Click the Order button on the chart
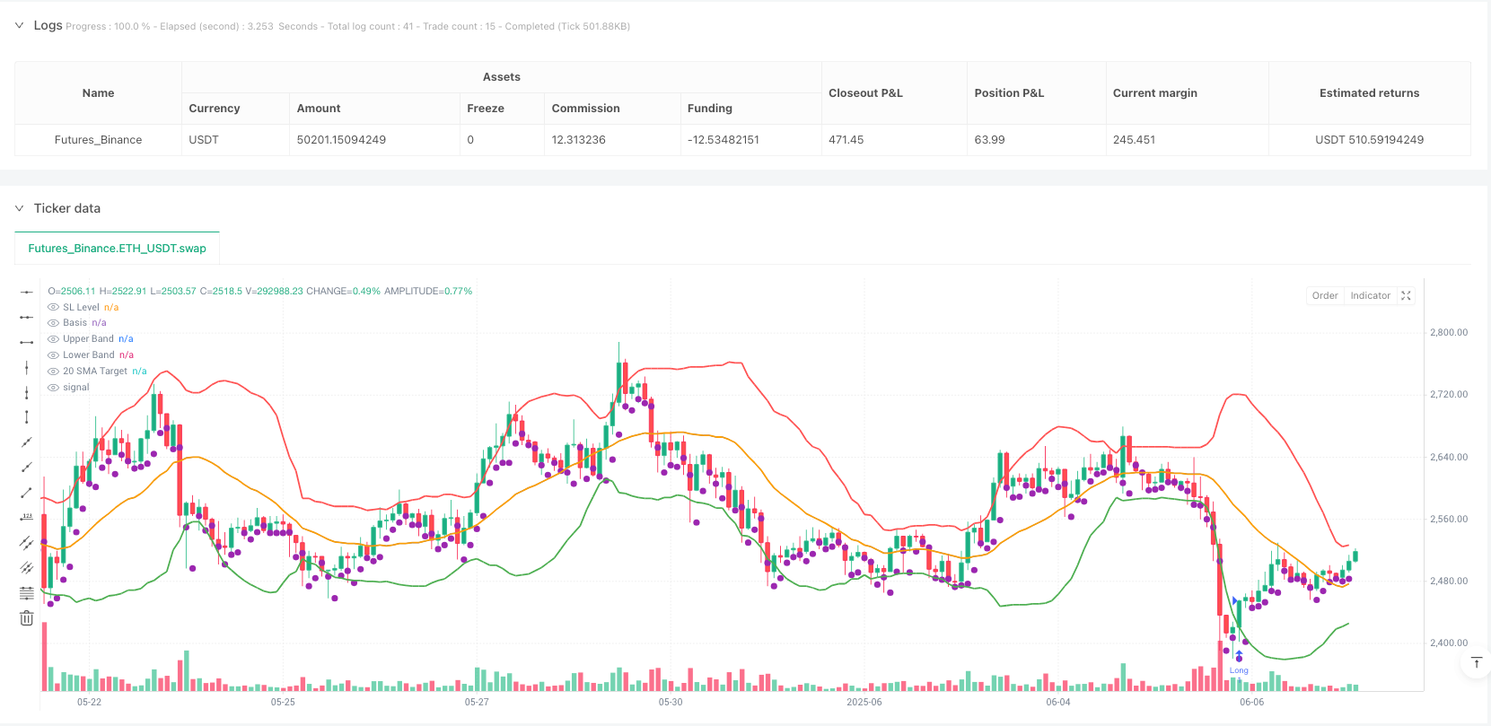Viewport: 1491px width, 726px height. pyautogui.click(x=1325, y=295)
